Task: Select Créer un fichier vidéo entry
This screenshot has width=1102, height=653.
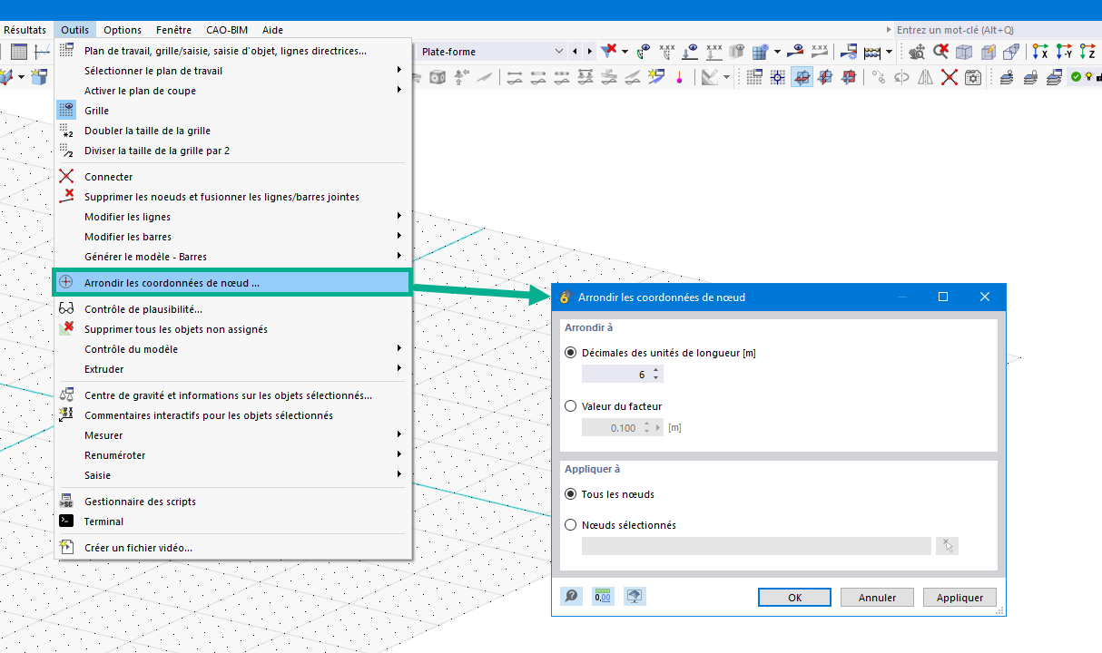Action: [234, 548]
